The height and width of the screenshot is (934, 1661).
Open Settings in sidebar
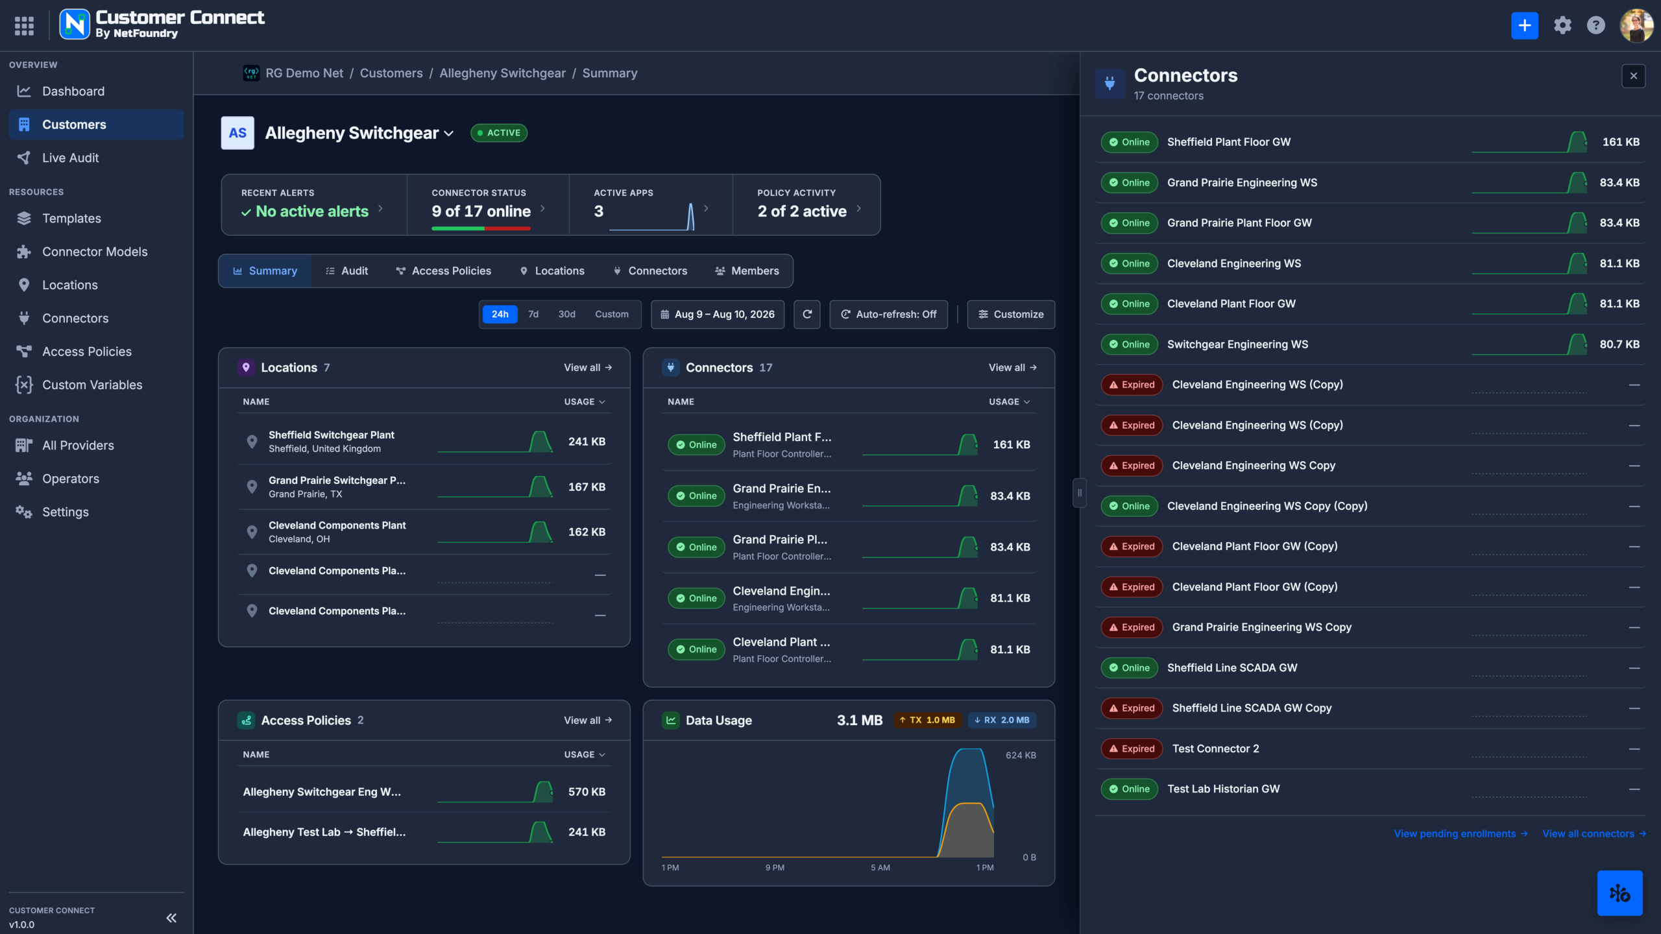click(97, 512)
